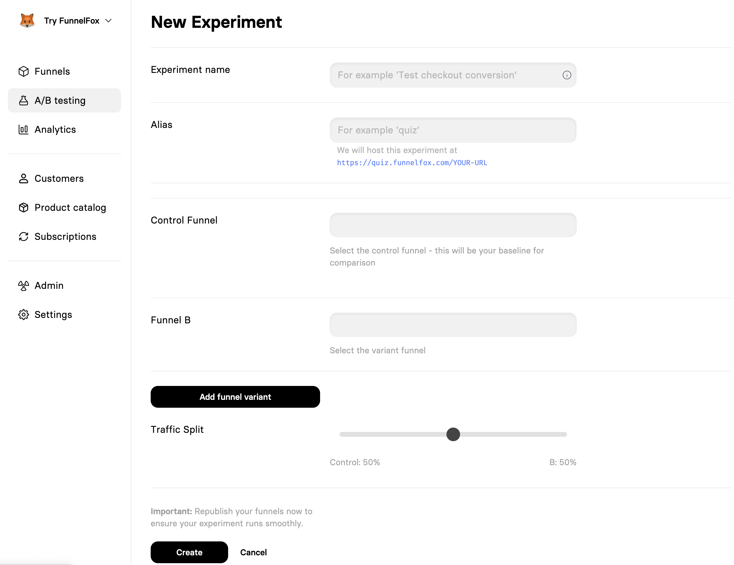Click the FunnelFox fox logo

[x=27, y=21]
